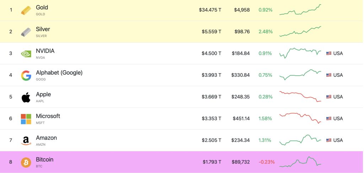Click the Silver bar icon
The width and height of the screenshot is (364, 173).
(26, 32)
